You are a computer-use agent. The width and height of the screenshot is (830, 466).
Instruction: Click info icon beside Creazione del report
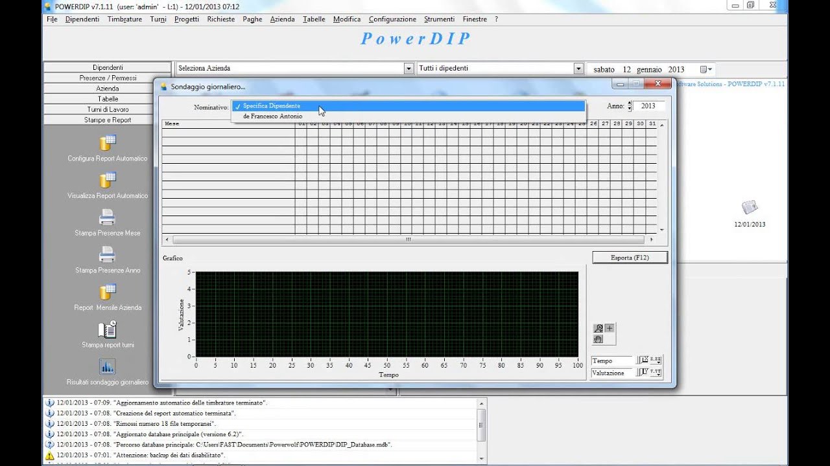click(x=49, y=413)
